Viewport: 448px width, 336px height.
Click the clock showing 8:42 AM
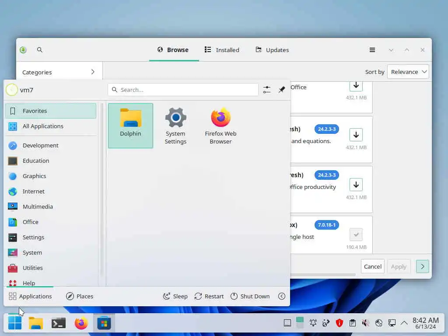[x=425, y=323]
